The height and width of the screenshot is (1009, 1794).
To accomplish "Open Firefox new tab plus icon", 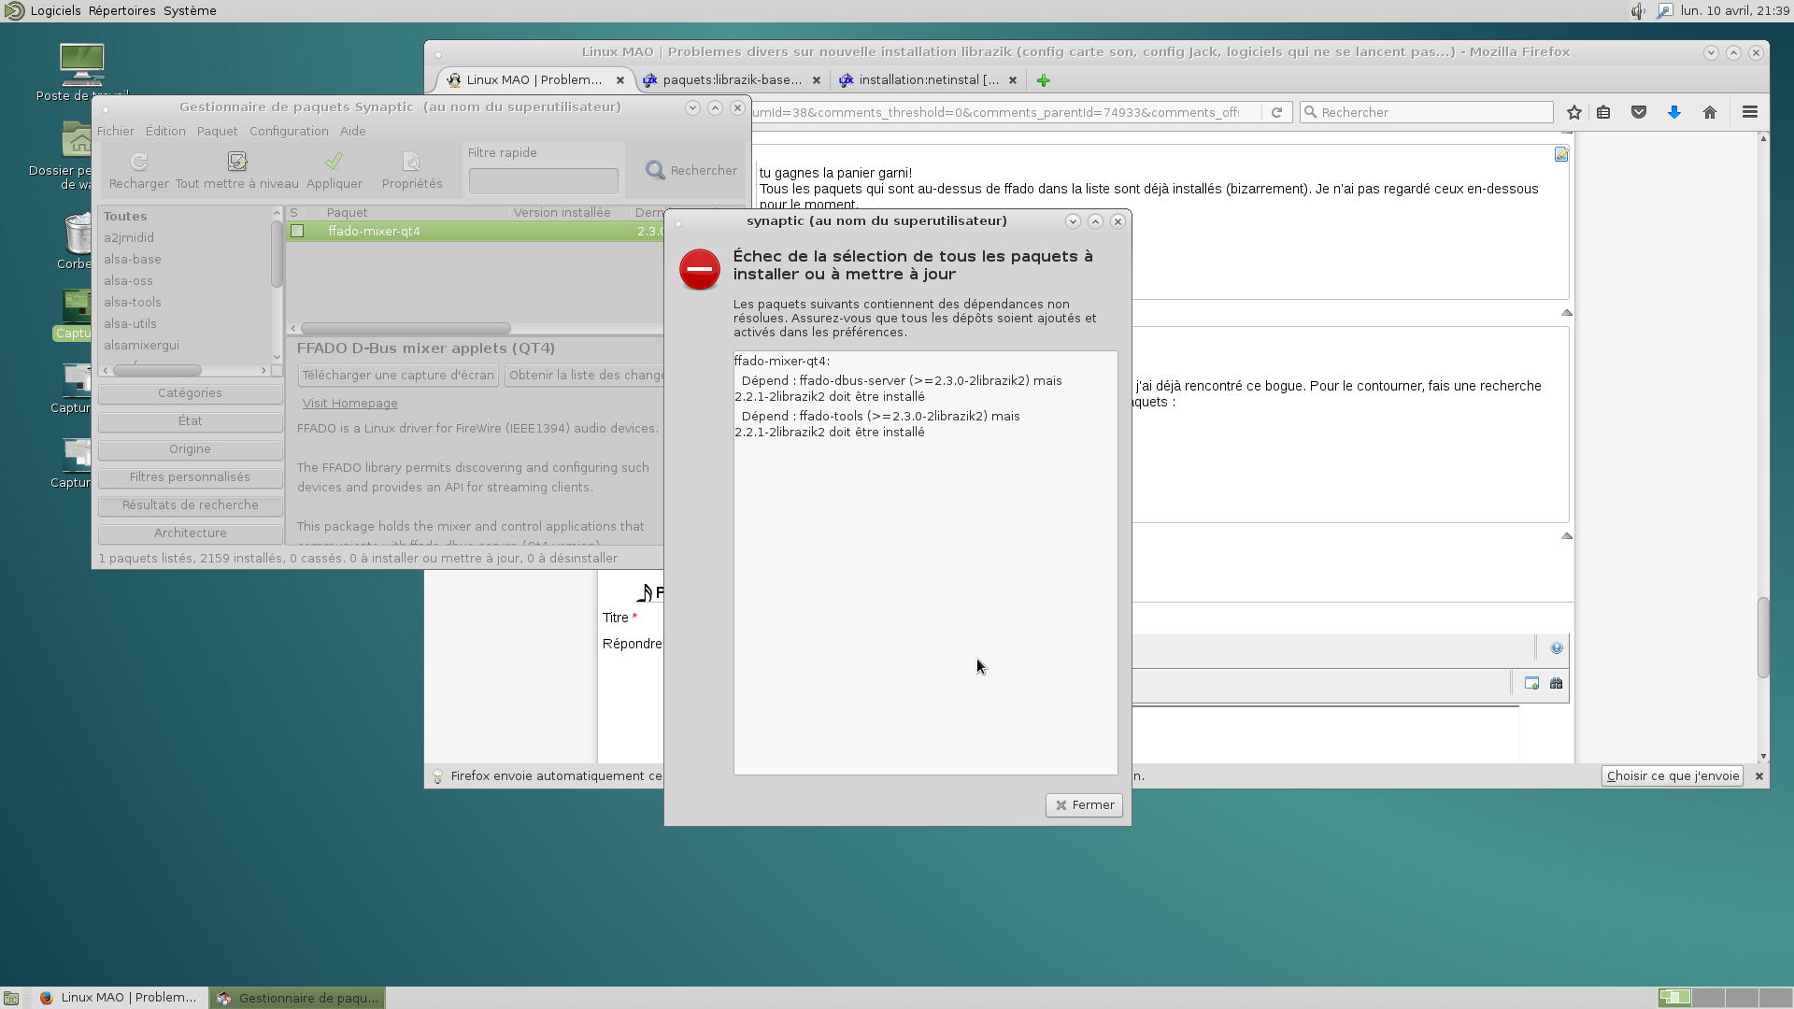I will (x=1044, y=80).
